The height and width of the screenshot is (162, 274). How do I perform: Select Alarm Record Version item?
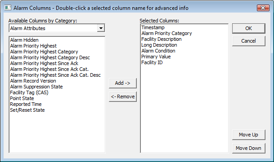[x=33, y=81]
